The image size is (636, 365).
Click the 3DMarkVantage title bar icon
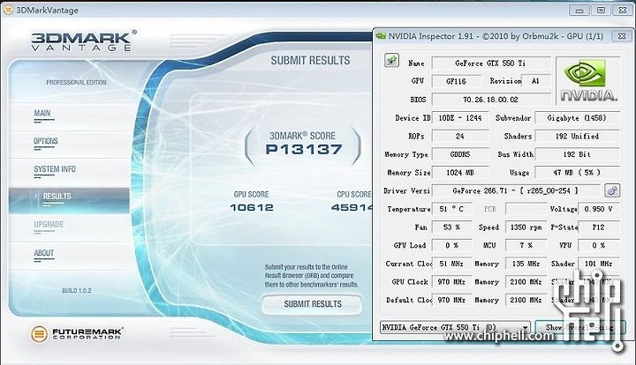point(8,10)
